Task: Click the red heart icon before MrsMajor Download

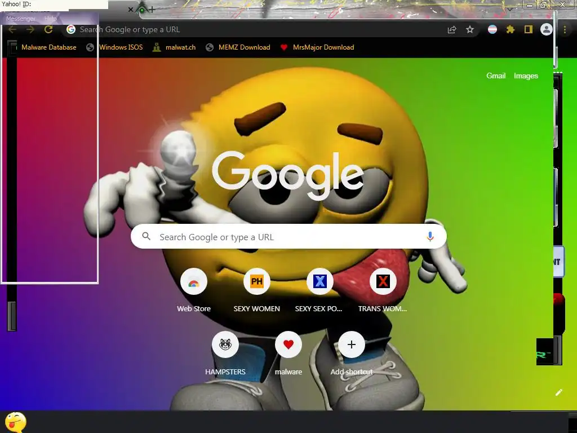Action: pyautogui.click(x=284, y=47)
